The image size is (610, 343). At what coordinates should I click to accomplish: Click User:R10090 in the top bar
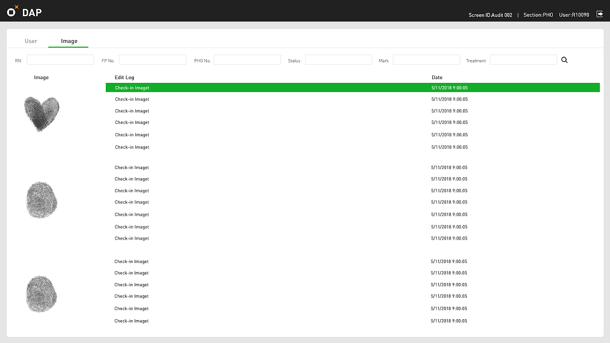(x=574, y=15)
